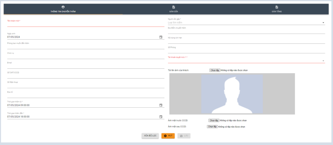Expand the Người cần gặp dropdown arrow
Viewport: 333px width, 145px height.
pos(323,23)
